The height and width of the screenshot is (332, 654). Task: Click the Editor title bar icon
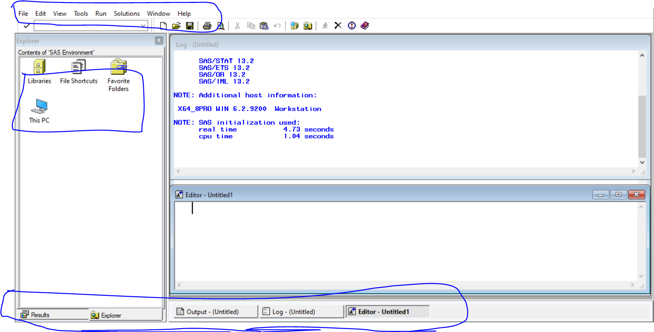(179, 194)
